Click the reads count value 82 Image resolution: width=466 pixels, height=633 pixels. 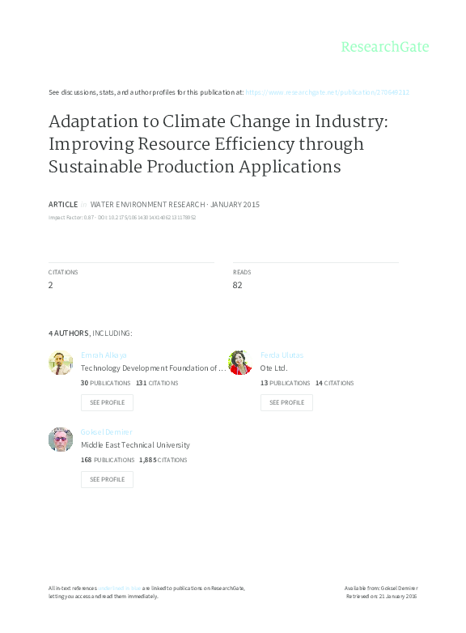click(237, 285)
